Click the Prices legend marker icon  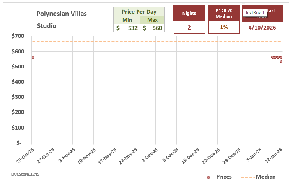coord(208,177)
